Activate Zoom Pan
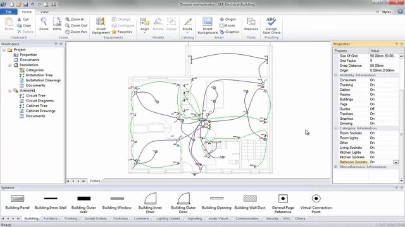The image size is (405, 227). 76,32
